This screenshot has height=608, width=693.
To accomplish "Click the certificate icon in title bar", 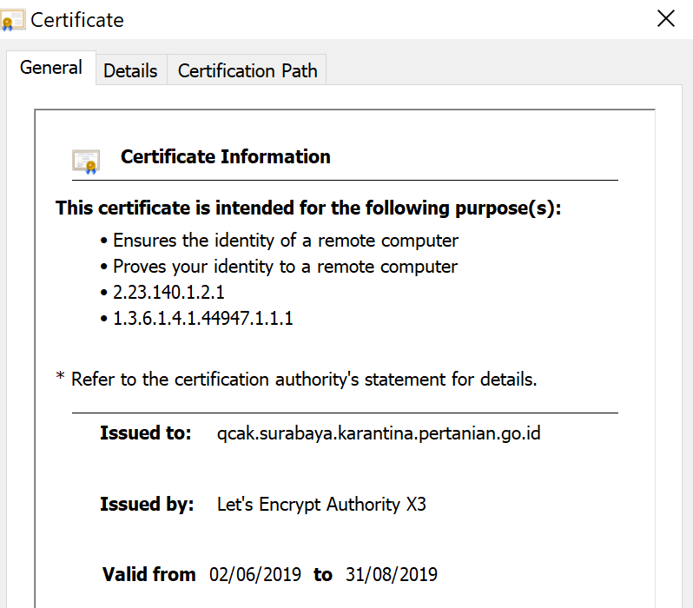I will click(12, 20).
